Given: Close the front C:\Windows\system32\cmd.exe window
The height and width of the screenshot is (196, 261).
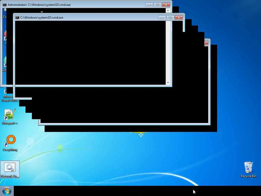Looking at the screenshot, I should pyautogui.click(x=179, y=18).
